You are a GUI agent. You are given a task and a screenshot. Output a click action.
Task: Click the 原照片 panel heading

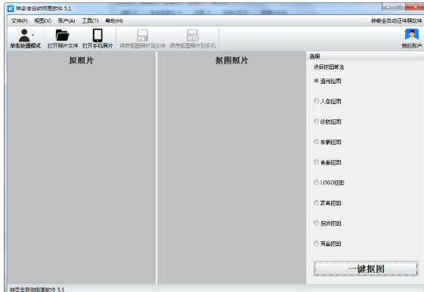coord(81,60)
